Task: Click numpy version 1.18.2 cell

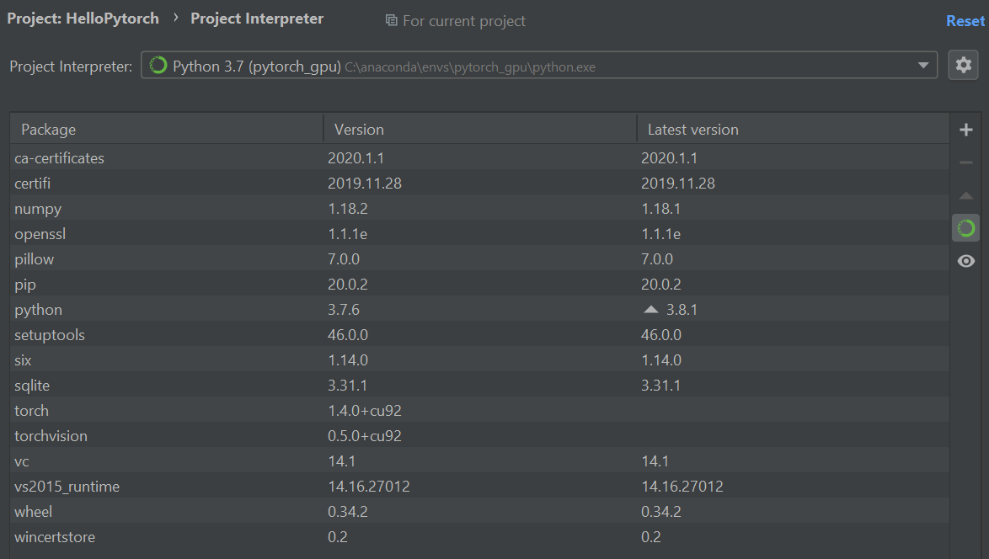Action: [348, 209]
